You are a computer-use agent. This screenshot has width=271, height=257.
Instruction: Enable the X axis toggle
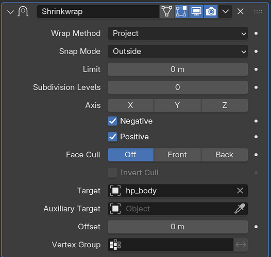[x=131, y=105]
